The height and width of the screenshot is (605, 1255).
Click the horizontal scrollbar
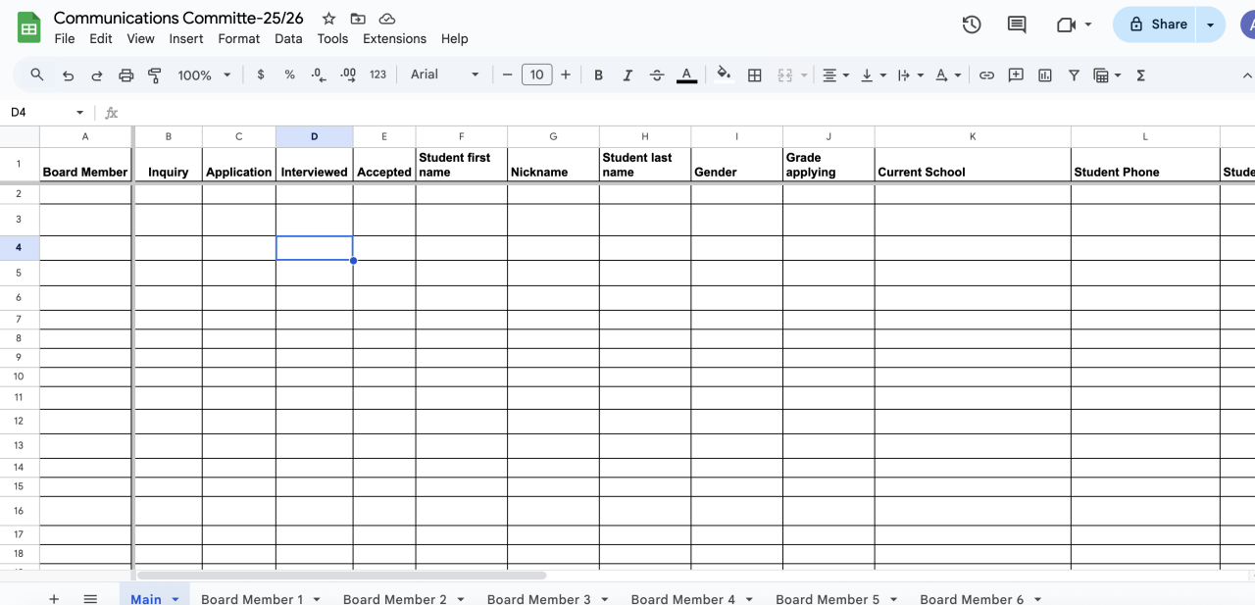pos(341,576)
